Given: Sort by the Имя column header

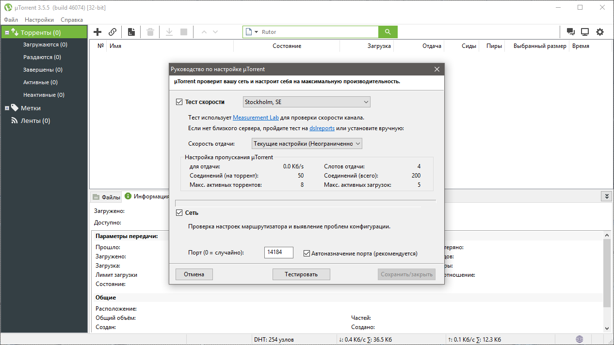Looking at the screenshot, I should tap(170, 46).
